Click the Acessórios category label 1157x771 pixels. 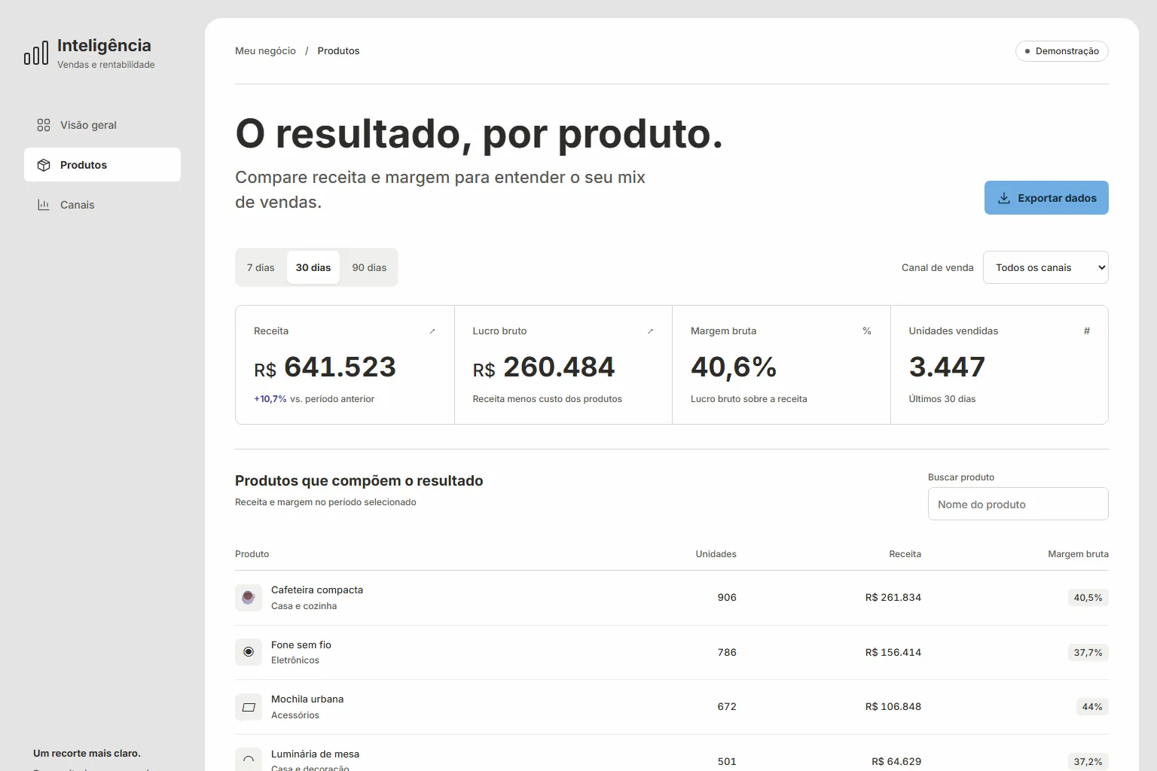pyautogui.click(x=295, y=715)
